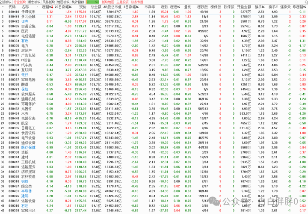This screenshot has height=214, width=308.
Task: Select the 工程机械 sector name
Action: (x=28, y=162)
